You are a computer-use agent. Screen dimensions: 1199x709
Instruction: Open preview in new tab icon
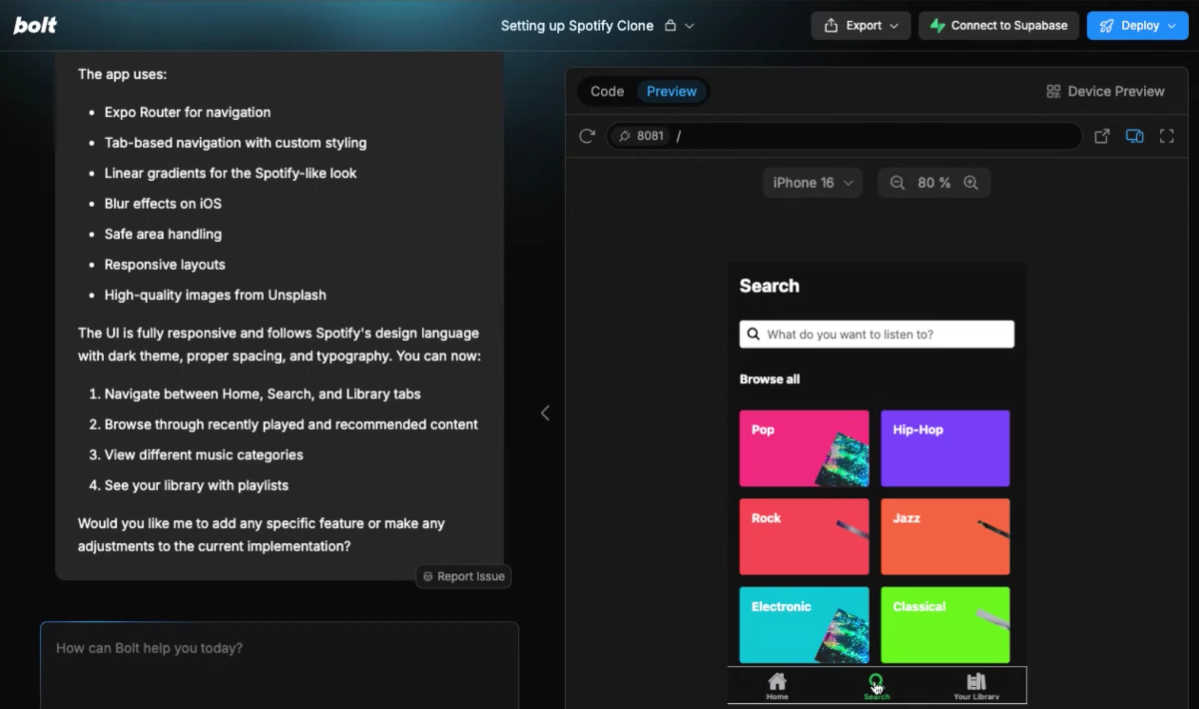[1101, 136]
